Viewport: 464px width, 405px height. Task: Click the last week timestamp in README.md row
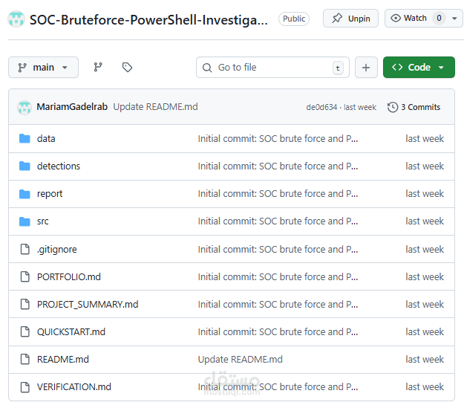pyautogui.click(x=425, y=360)
